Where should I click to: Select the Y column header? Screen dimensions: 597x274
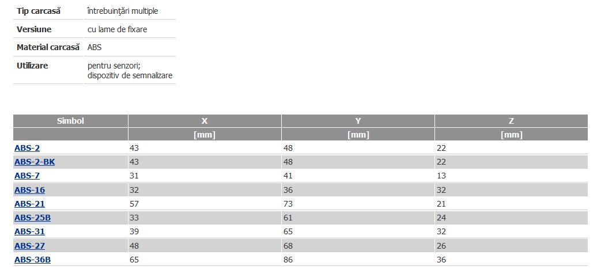pos(358,121)
